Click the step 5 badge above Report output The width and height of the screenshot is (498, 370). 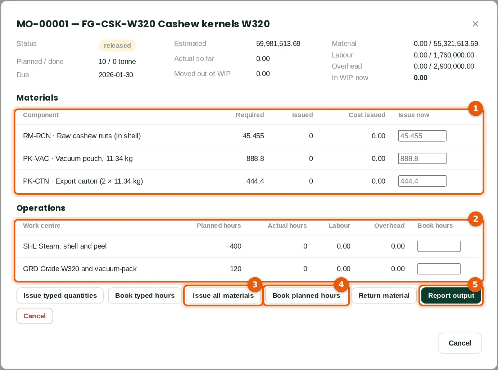(x=475, y=285)
